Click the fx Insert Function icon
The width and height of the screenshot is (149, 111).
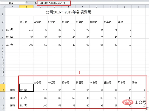point(36,3)
